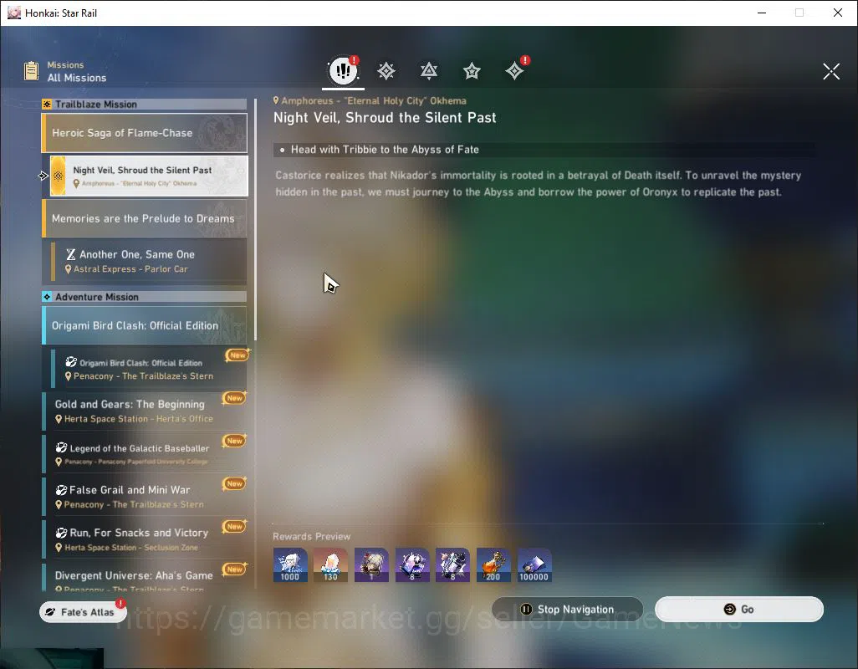Collapse the Heroic Saga of Flame-Chase mission group
Screen dimensions: 858x669
[145, 133]
